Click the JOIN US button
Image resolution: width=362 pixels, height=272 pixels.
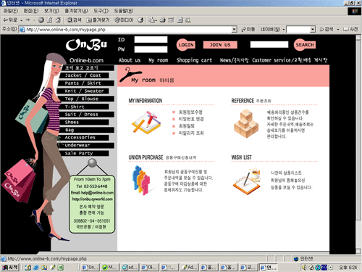pyautogui.click(x=220, y=45)
